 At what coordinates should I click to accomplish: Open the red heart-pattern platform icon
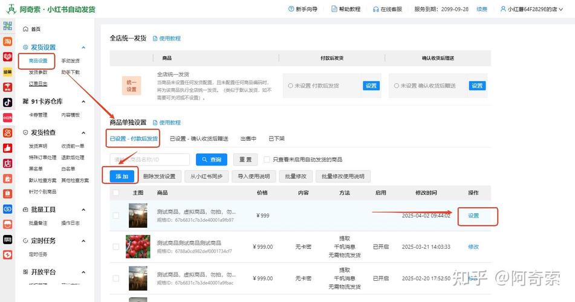8,56
